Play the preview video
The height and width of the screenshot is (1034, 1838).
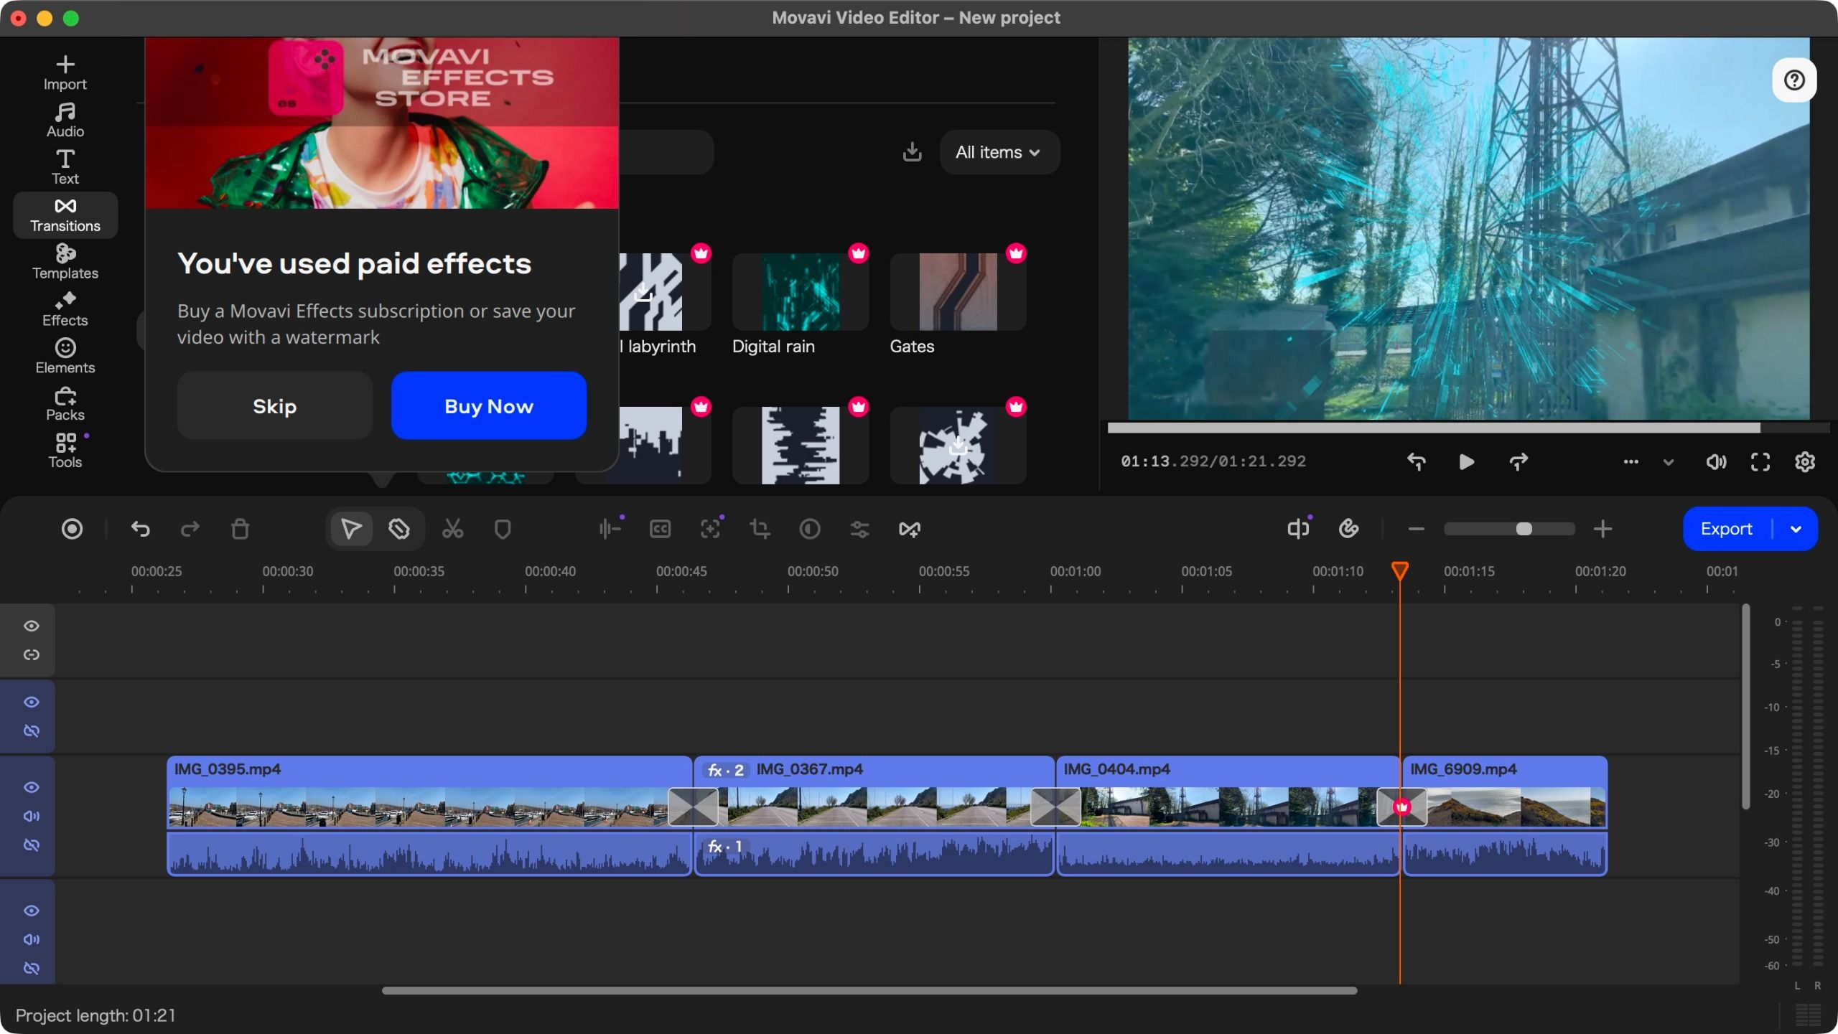[x=1466, y=462]
